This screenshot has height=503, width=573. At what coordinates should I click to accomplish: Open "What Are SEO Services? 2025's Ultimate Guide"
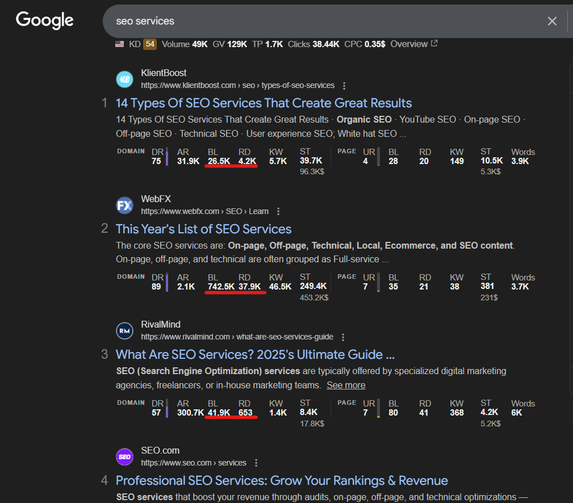click(255, 355)
